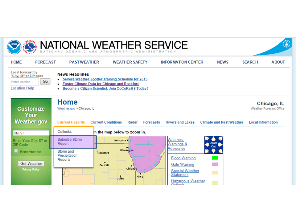Open Severe Weather Spotter Training Schedule link

[105, 79]
